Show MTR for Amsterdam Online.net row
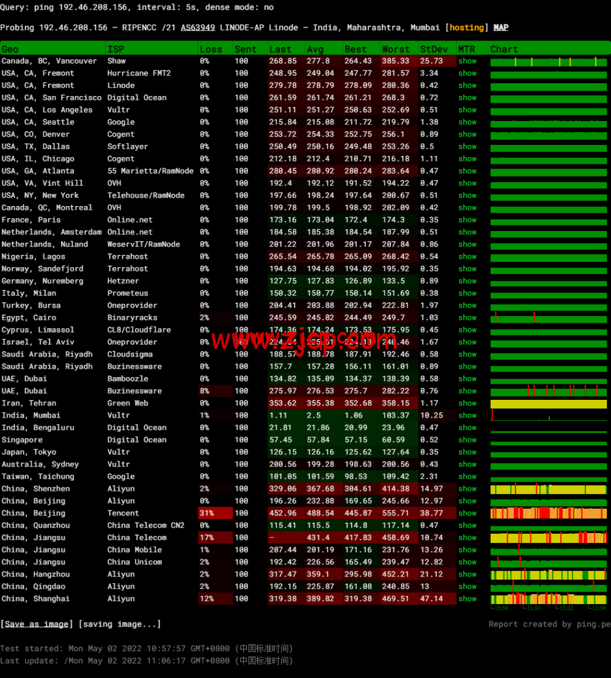 pyautogui.click(x=467, y=232)
